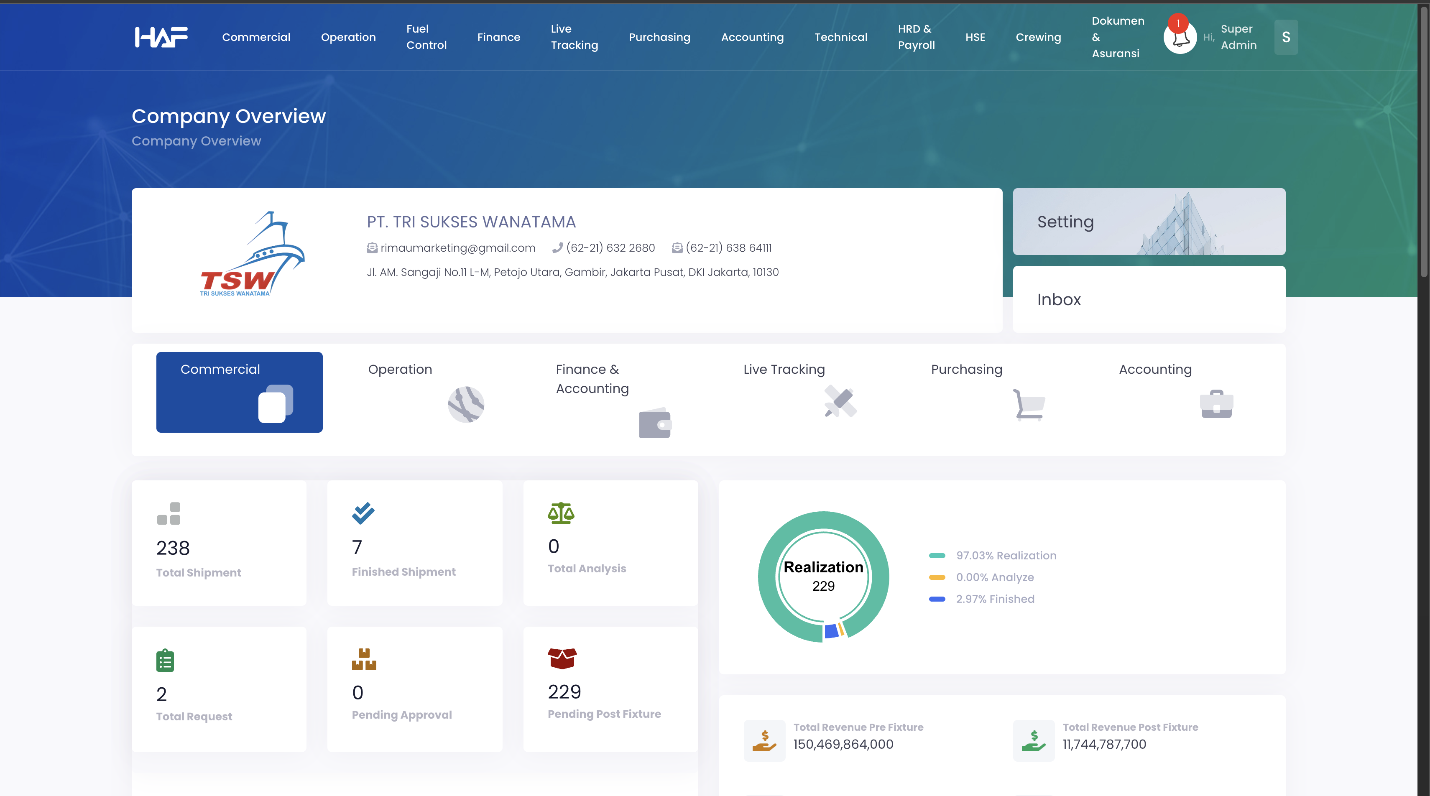This screenshot has height=796, width=1430.
Task: Click the Realization donut chart
Action: 823,577
